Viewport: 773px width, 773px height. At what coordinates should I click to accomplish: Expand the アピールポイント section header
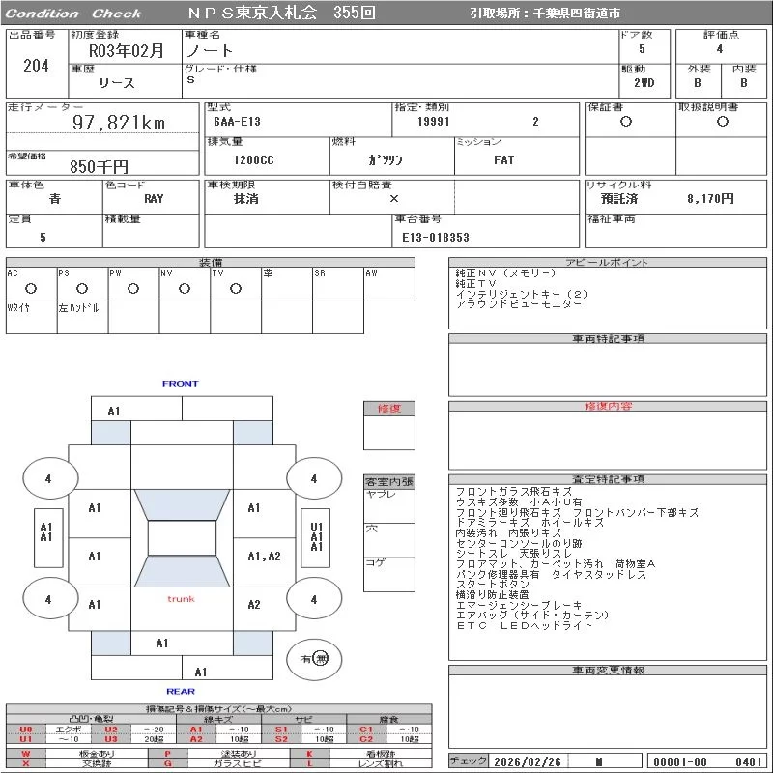(608, 263)
